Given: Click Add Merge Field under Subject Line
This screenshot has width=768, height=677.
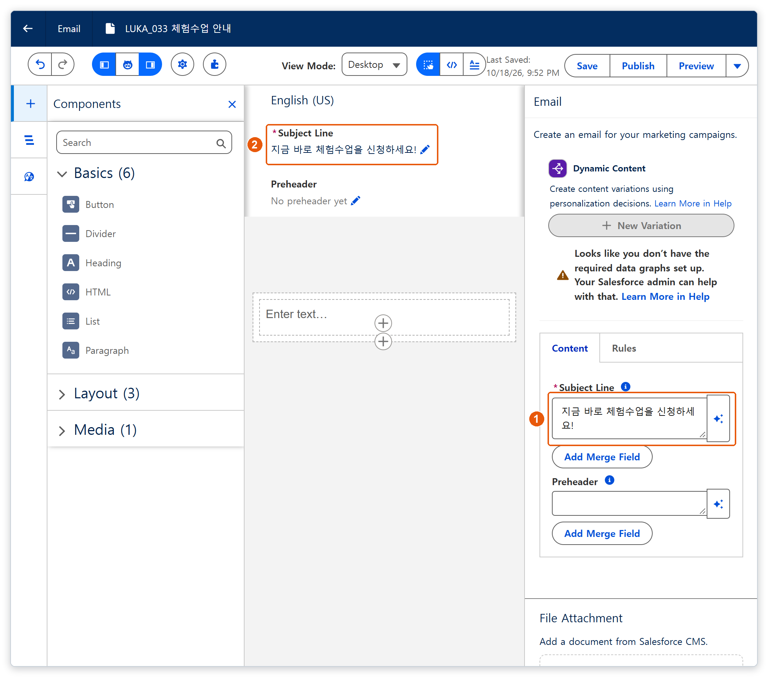Looking at the screenshot, I should coord(602,457).
